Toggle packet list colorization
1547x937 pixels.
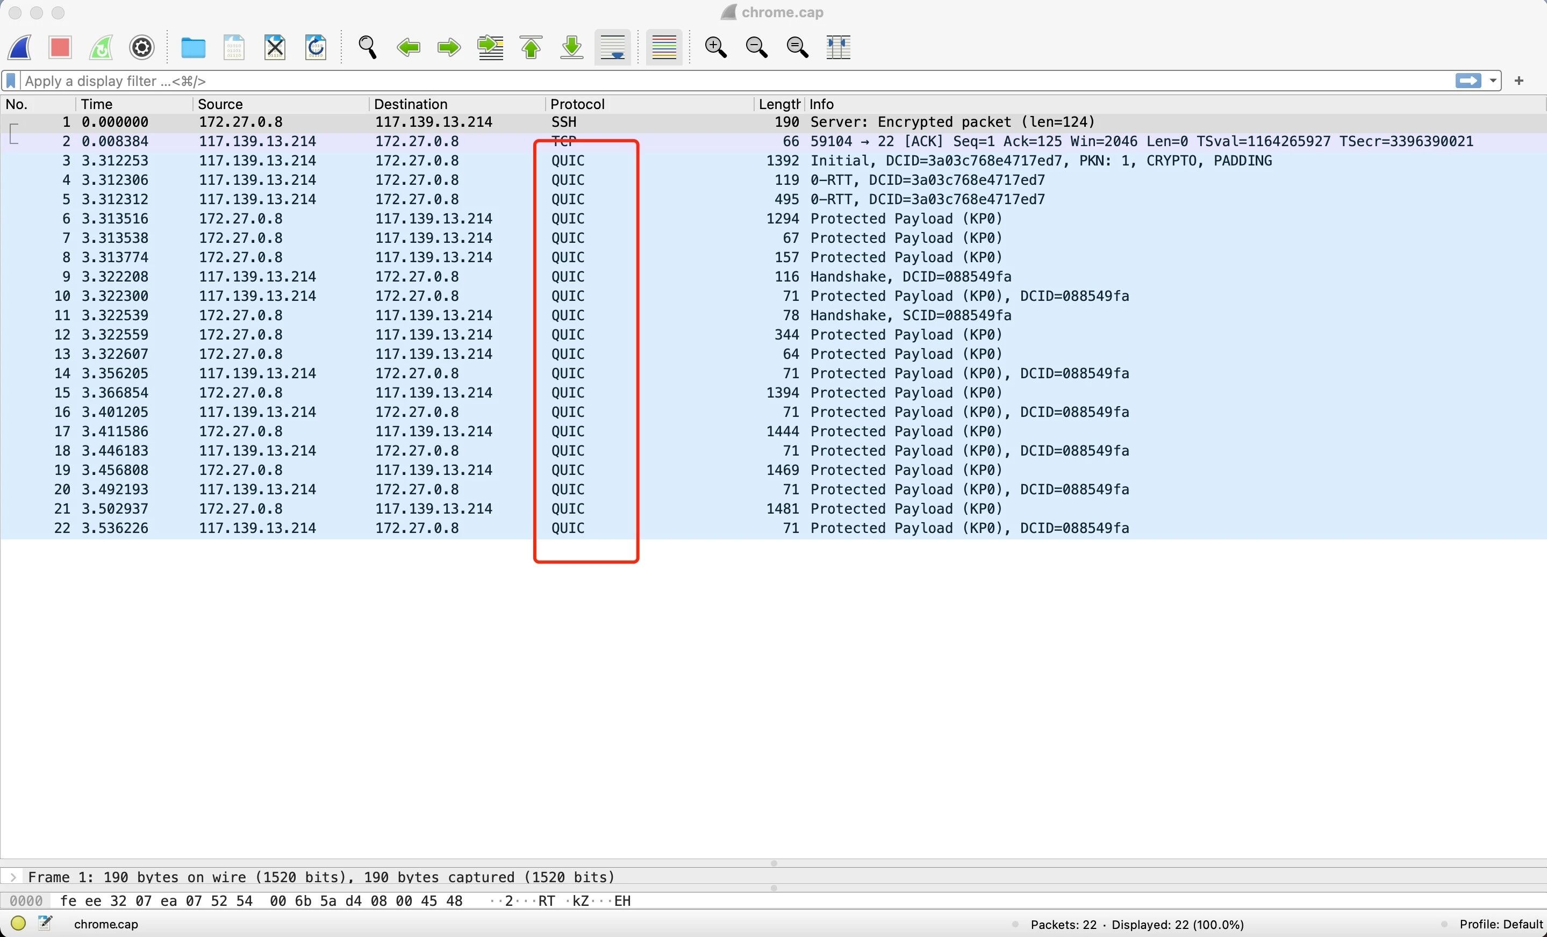(x=664, y=47)
